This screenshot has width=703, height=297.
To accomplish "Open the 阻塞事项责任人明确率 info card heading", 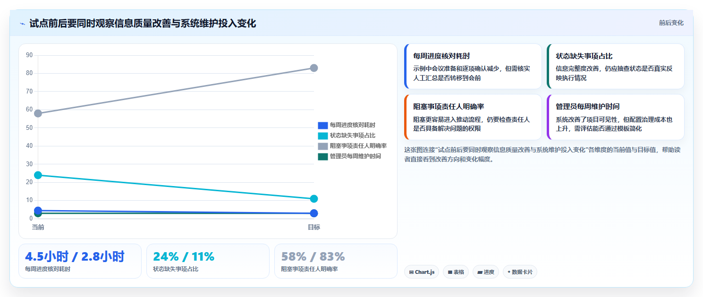I will pos(449,106).
